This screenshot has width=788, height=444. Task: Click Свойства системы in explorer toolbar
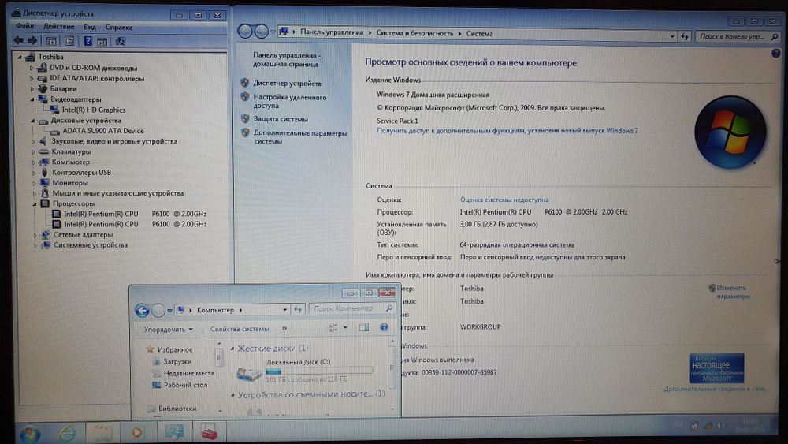(x=240, y=329)
